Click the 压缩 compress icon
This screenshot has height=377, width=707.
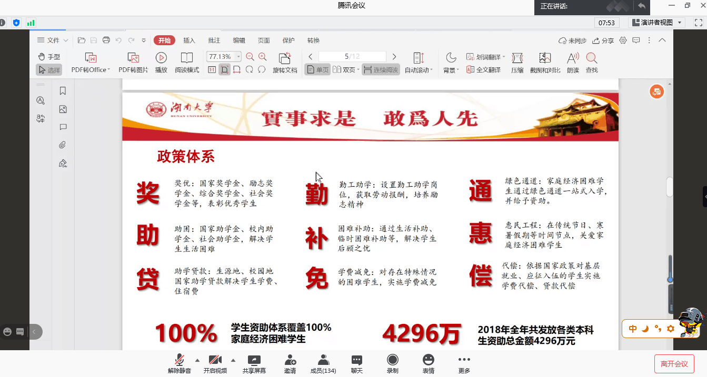[x=517, y=58]
